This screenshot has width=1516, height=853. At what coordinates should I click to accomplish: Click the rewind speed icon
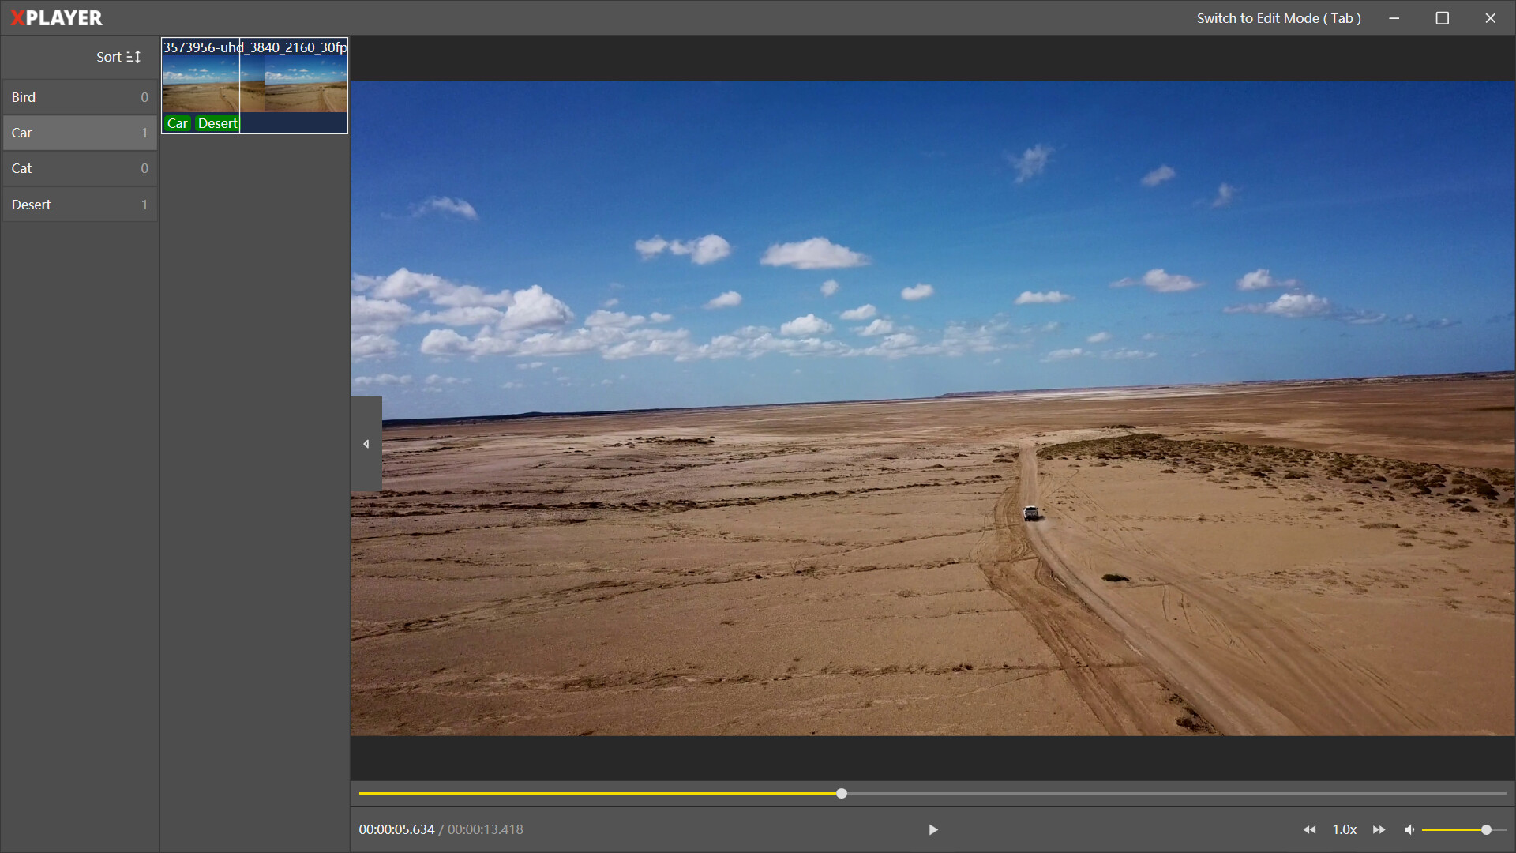point(1309,829)
